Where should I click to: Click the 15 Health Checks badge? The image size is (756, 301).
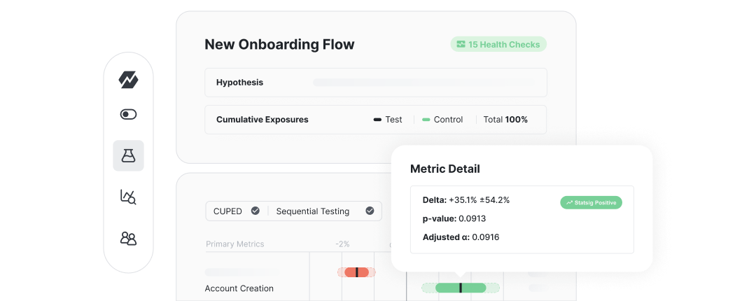click(x=498, y=45)
